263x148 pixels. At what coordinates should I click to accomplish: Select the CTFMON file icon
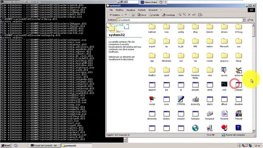coord(181,100)
